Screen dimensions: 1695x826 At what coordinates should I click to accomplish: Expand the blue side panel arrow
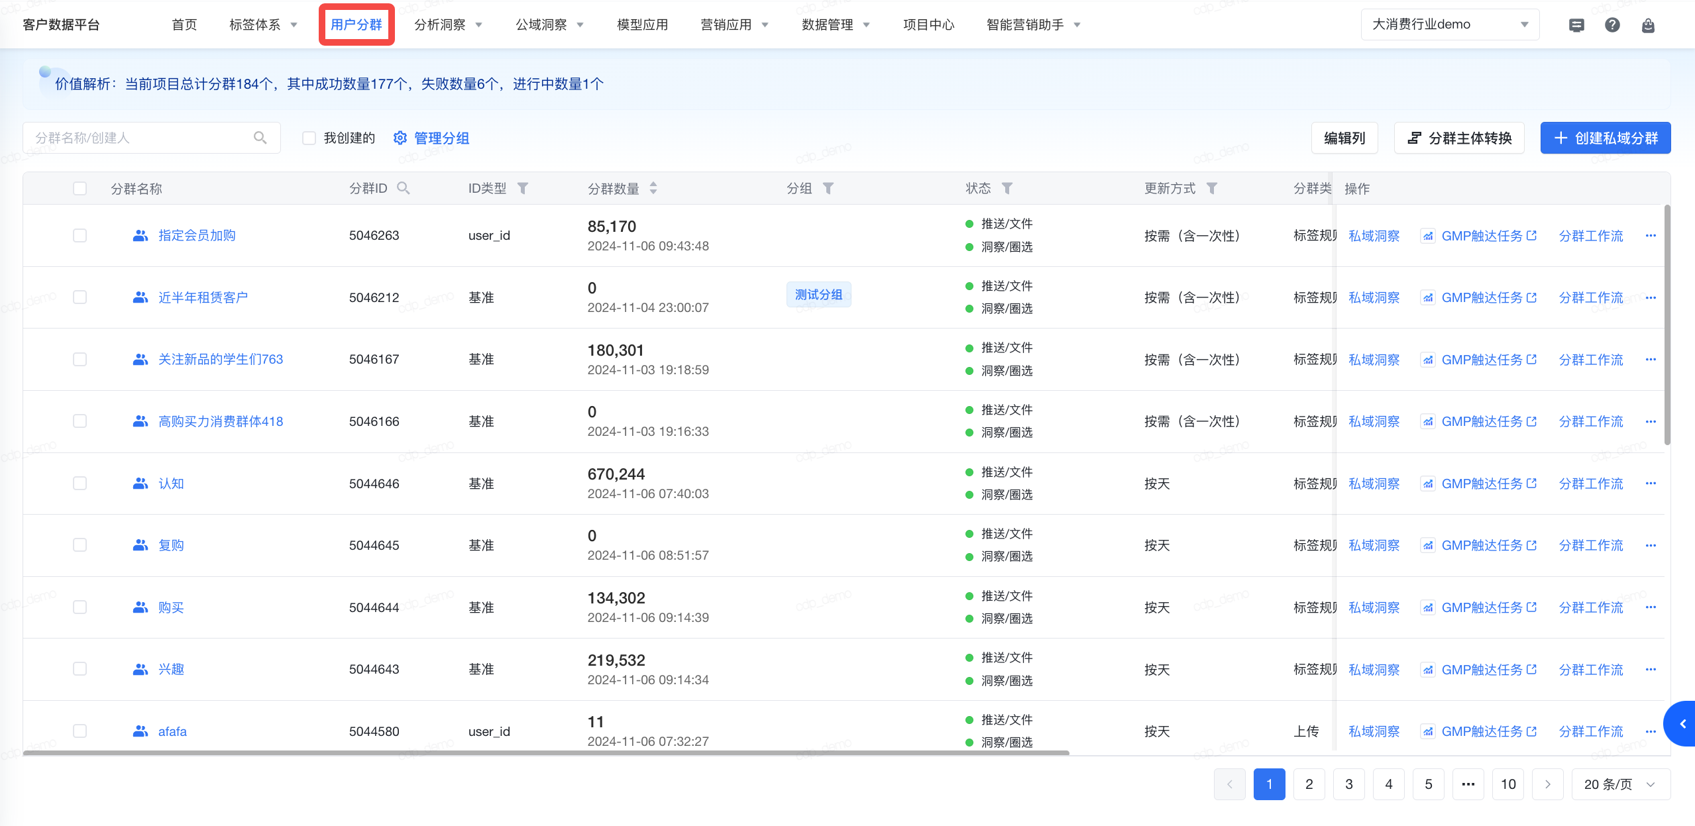1680,723
